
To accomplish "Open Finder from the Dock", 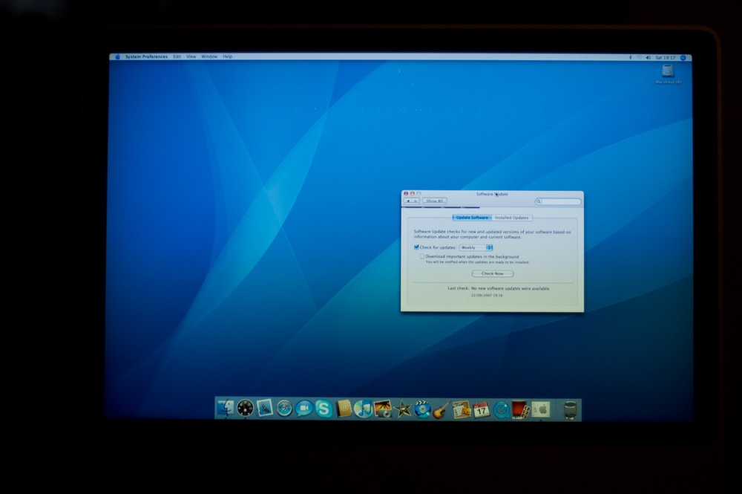I will click(226, 409).
